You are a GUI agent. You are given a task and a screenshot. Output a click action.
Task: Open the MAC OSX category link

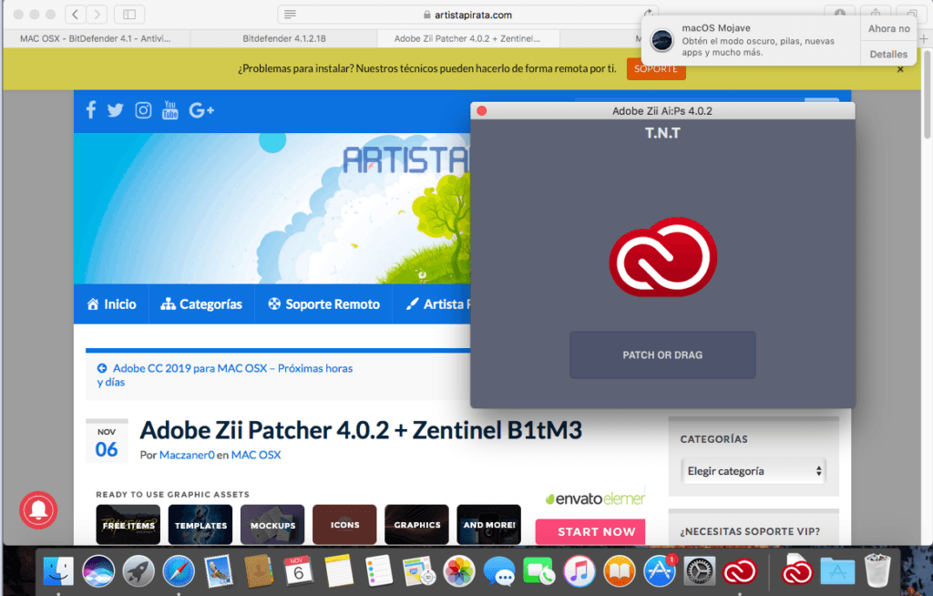point(256,455)
